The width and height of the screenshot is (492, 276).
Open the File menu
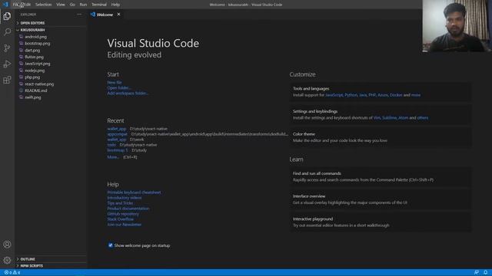tap(15, 5)
